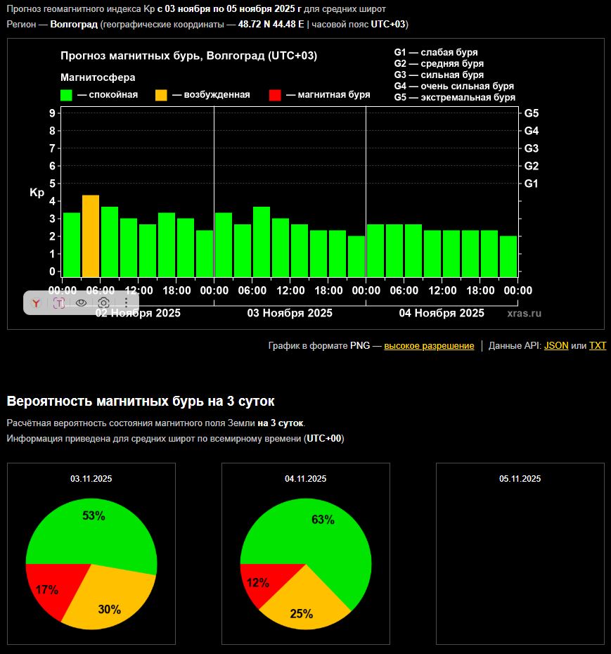Viewport: 611px width, 654px height.
Task: Open the TXT API data link
Action: pos(597,346)
